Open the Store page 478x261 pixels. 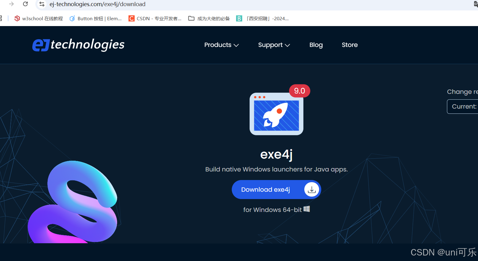click(x=350, y=45)
